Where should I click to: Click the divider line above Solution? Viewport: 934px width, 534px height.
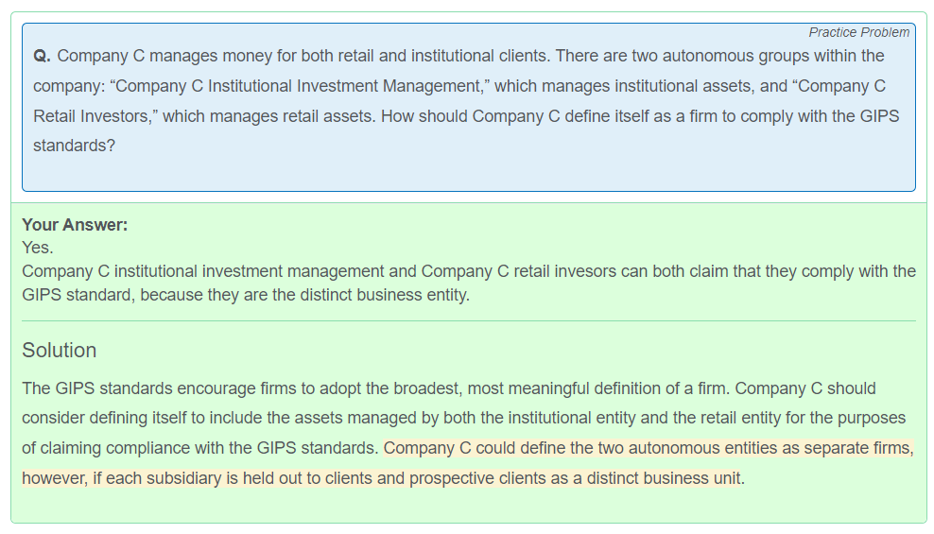click(469, 321)
